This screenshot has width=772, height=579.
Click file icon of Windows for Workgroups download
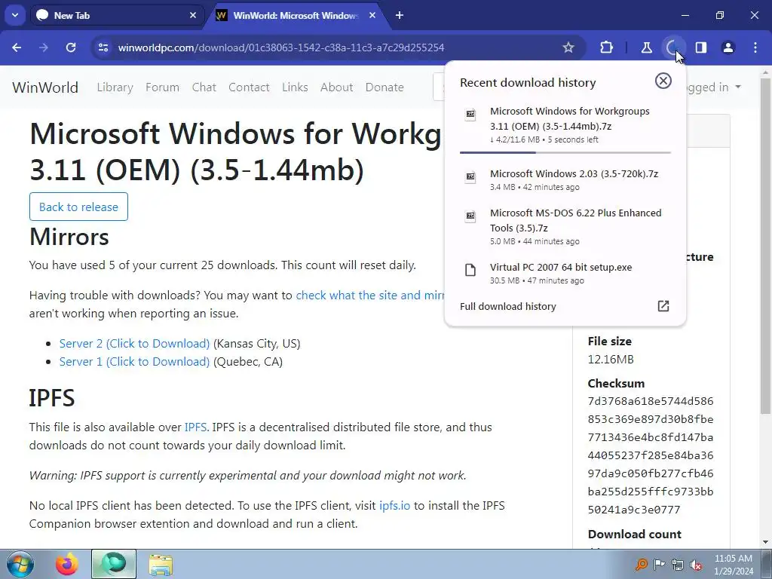pos(470,115)
